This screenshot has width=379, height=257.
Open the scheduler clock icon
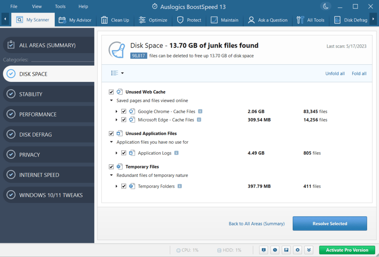point(275,250)
